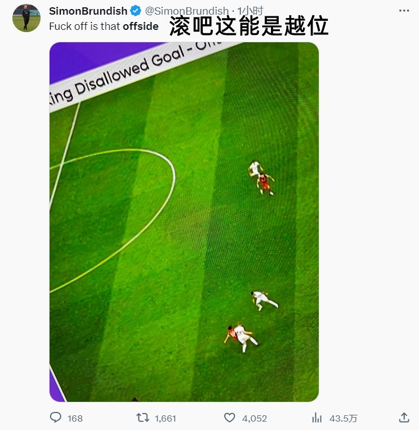Image resolution: width=419 pixels, height=430 pixels.
Task: Click the tweet timestamp 1小时
Action: pyautogui.click(x=250, y=11)
